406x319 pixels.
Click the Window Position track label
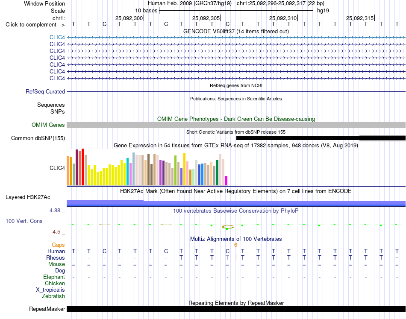tap(44, 3)
